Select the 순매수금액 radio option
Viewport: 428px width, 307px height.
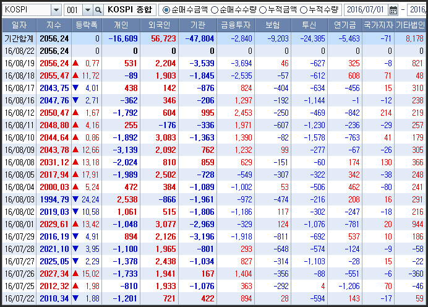(166, 10)
